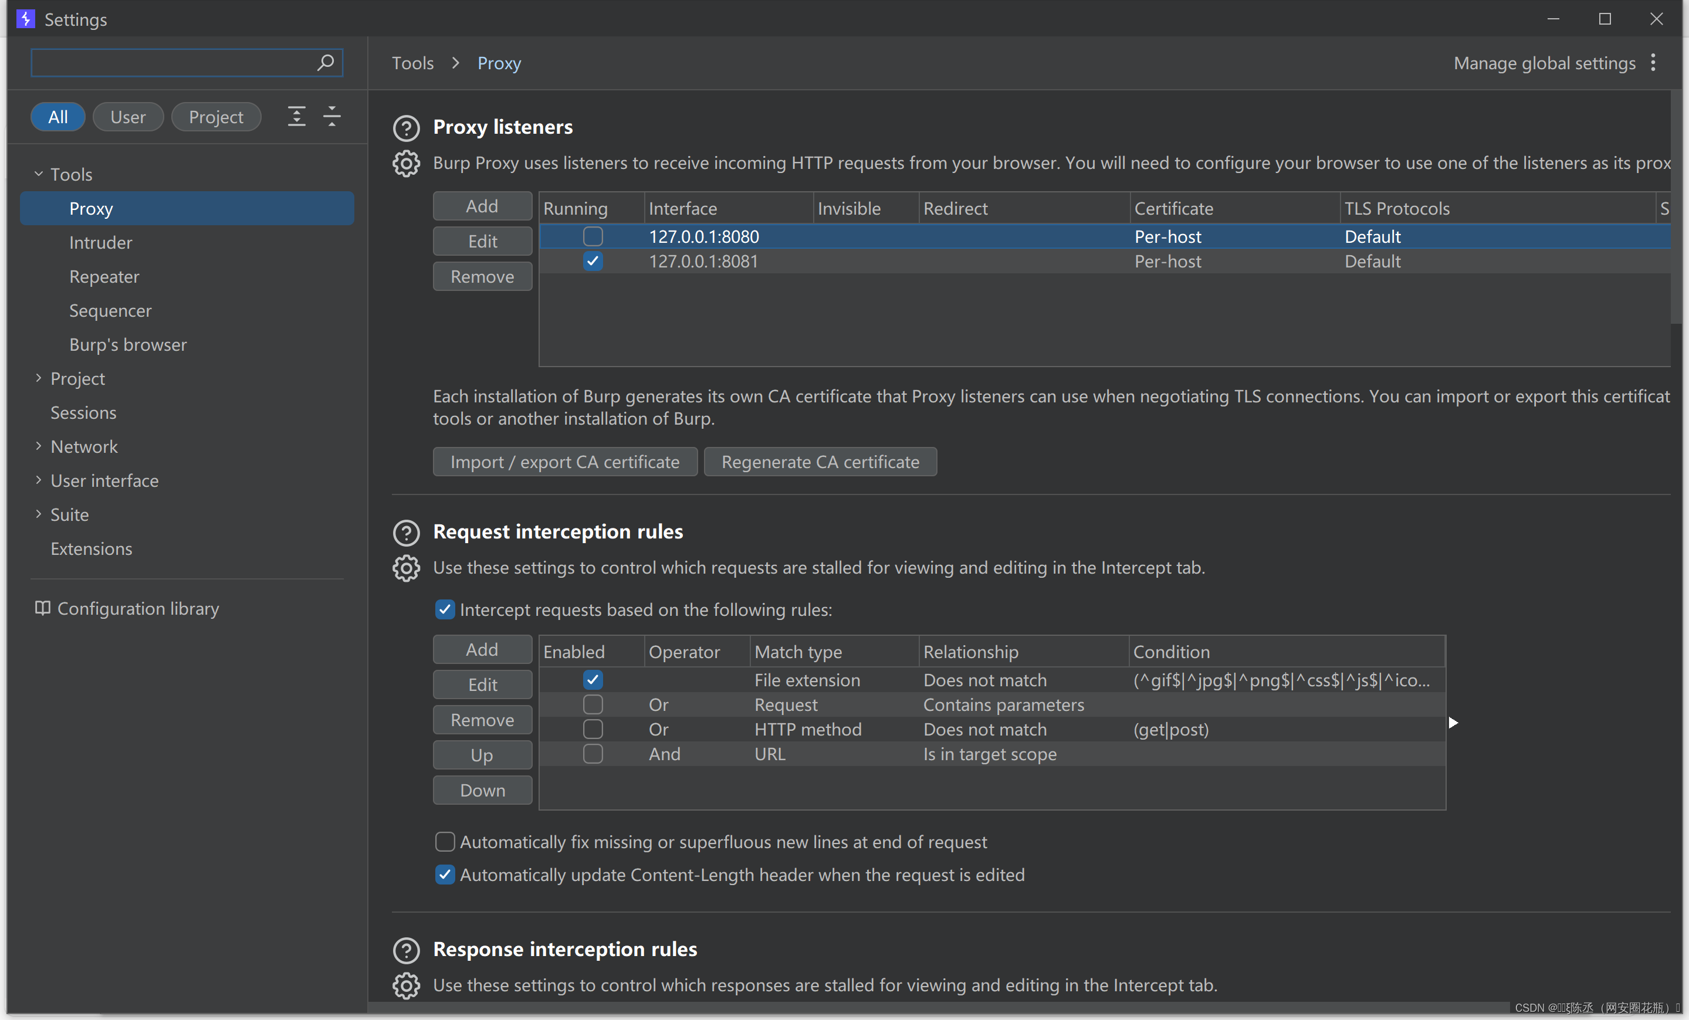The height and width of the screenshot is (1020, 1689).
Task: Select the Project settings filter
Action: click(x=216, y=117)
